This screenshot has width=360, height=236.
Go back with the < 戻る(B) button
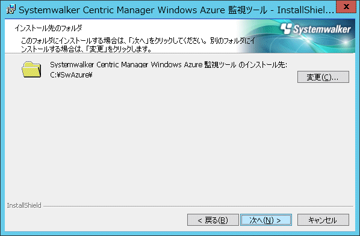click(x=213, y=220)
